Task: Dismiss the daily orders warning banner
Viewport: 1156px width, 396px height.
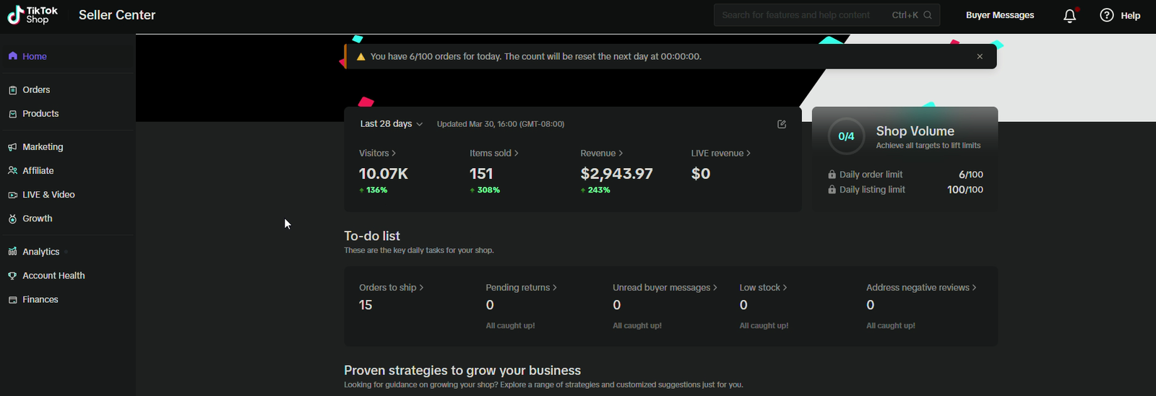Action: 980,56
